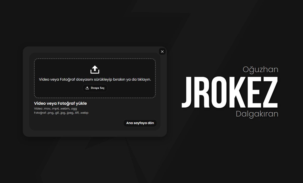Close the upload dialog with the X icon

click(162, 51)
